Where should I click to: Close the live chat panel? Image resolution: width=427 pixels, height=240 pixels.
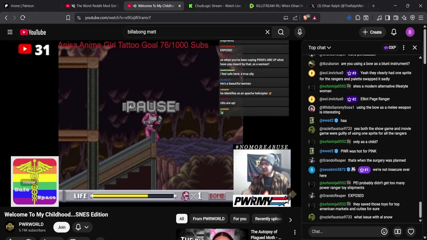coord(415,48)
